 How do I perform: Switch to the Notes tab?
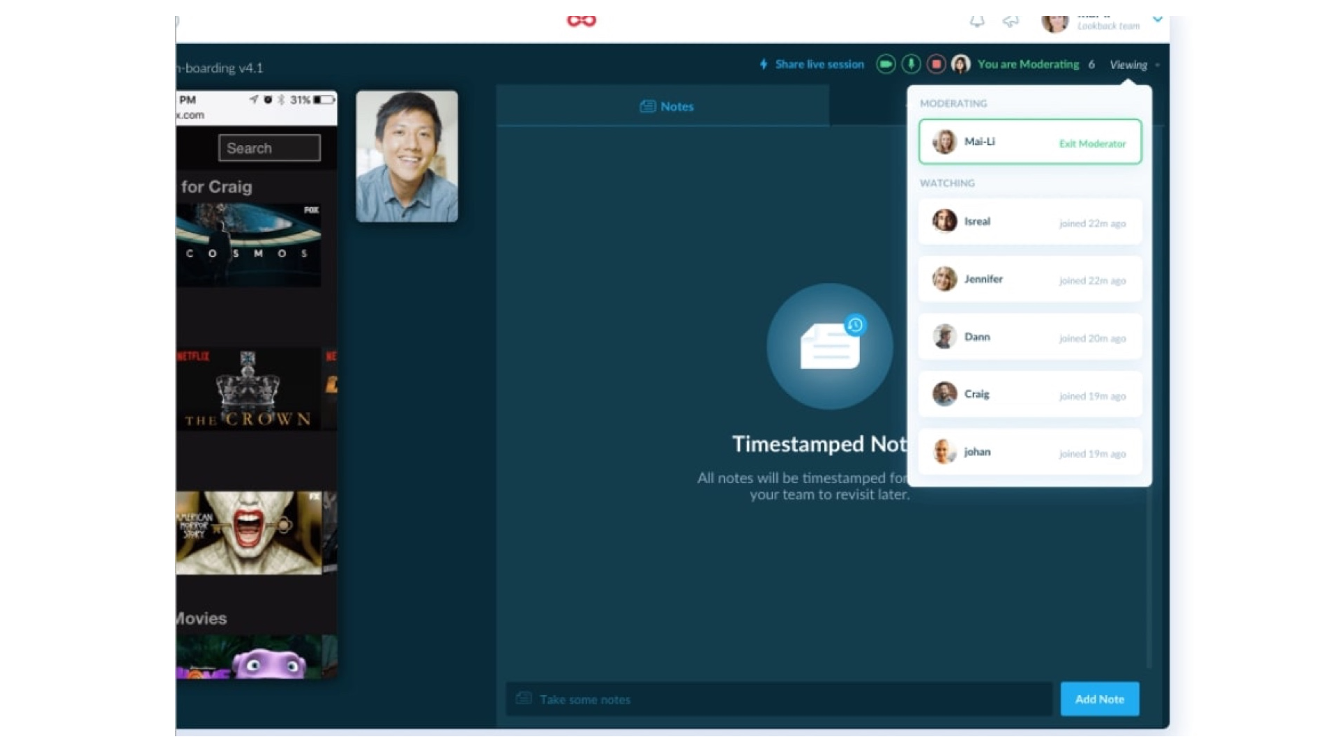coord(665,106)
